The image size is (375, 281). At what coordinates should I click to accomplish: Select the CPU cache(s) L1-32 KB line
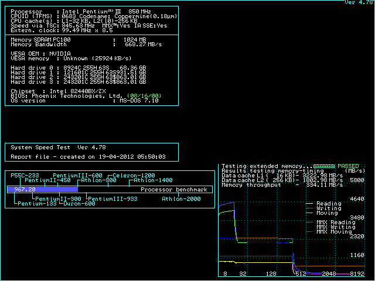(x=74, y=21)
